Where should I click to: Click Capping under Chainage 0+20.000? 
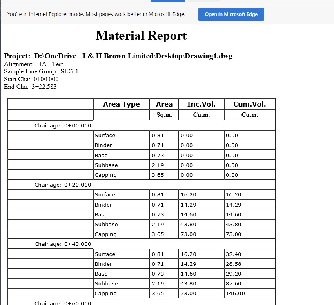(105, 234)
